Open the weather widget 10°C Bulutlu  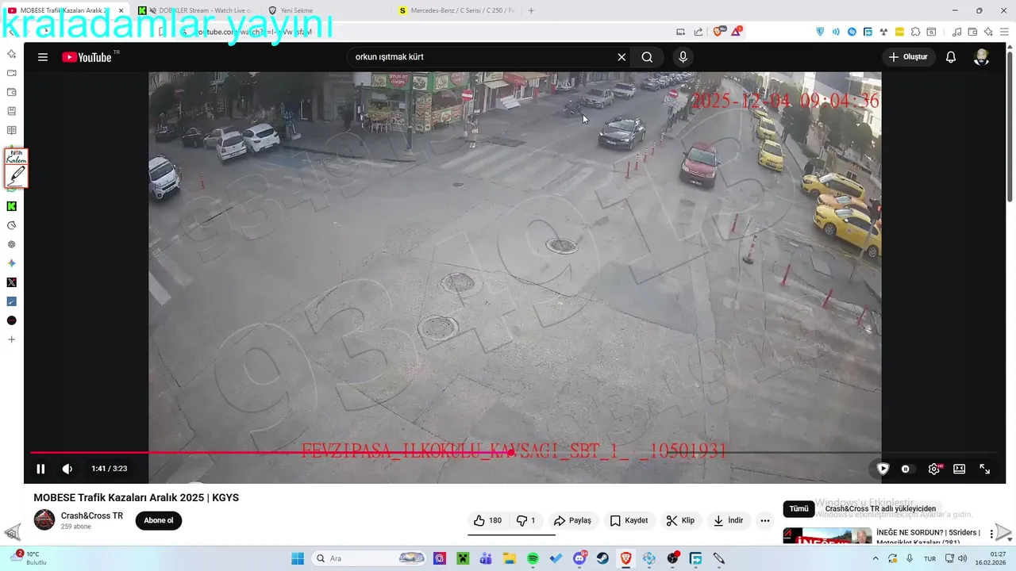[x=28, y=558]
